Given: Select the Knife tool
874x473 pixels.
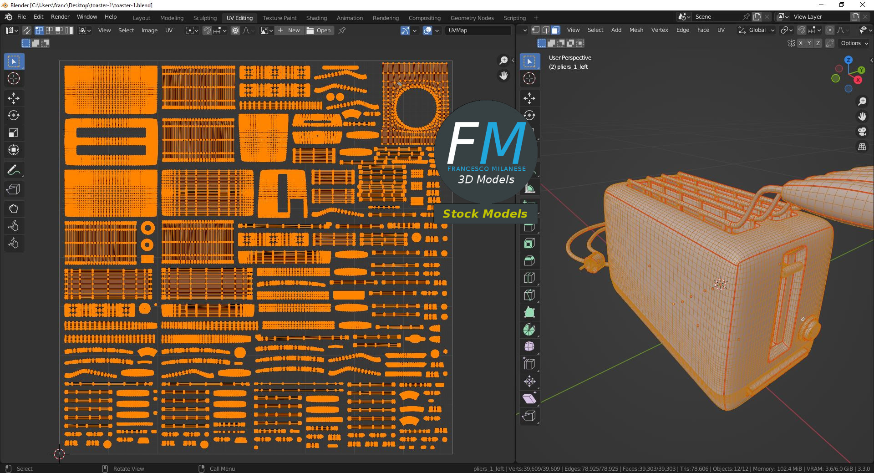Looking at the screenshot, I should 529,295.
